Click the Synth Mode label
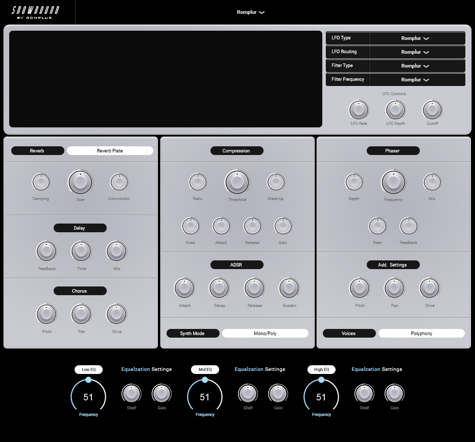Viewport: 475px width, 442px height. (x=193, y=334)
